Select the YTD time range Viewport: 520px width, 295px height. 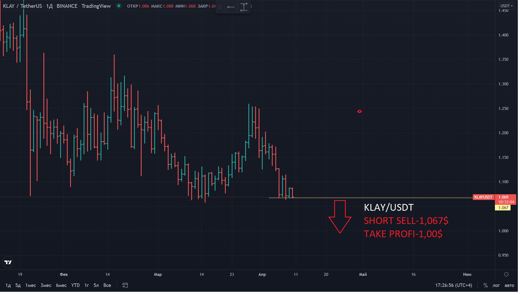pos(75,285)
